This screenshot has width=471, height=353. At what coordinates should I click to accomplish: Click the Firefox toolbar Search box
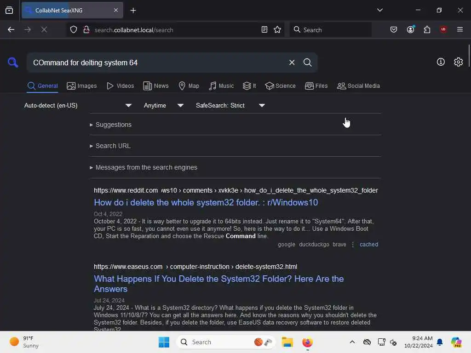330,30
